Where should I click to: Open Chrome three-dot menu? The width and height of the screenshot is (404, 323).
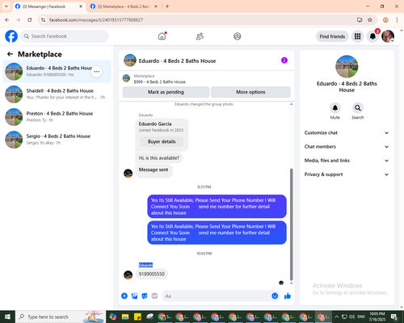click(397, 19)
